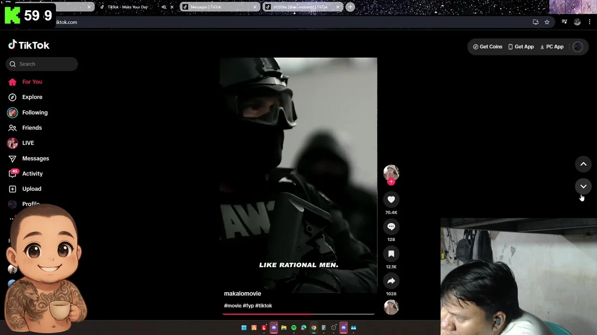Screen dimensions: 597x335
Task: Like the video with the heart icon
Action: tap(391, 200)
